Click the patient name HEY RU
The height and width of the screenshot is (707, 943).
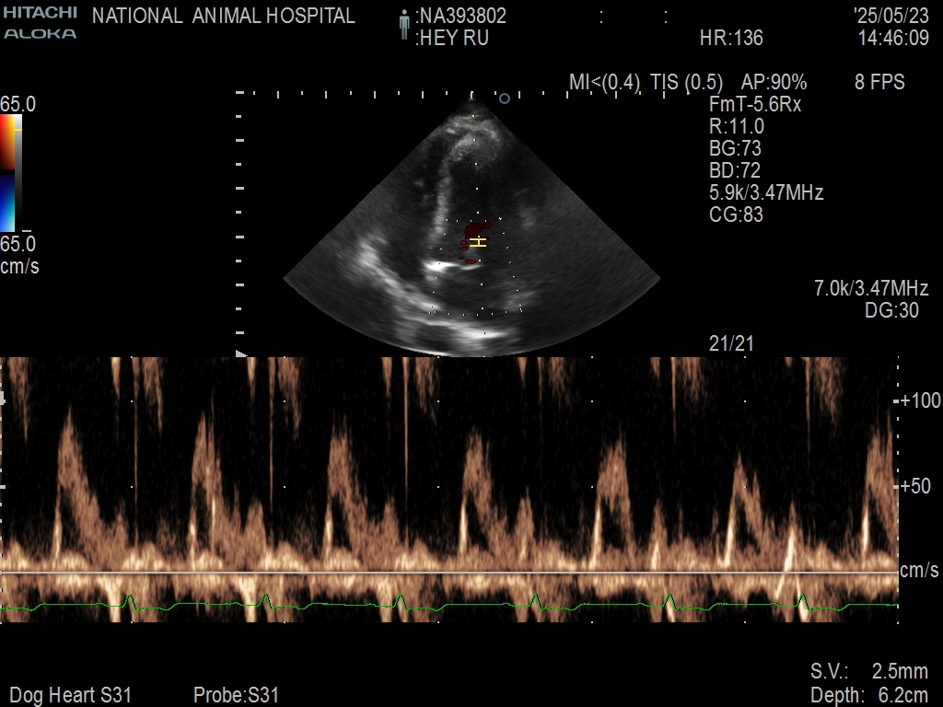tap(452, 39)
